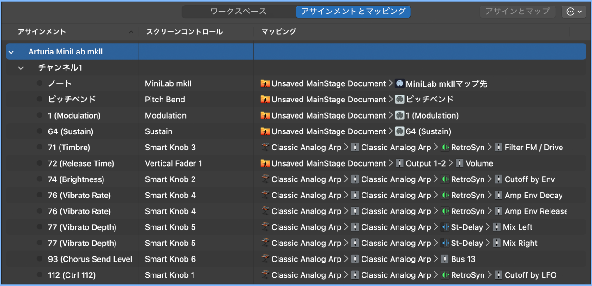This screenshot has height=286, width=592.
Task: Collapse the Arturia MiniLab mkII group
Action: 11,52
